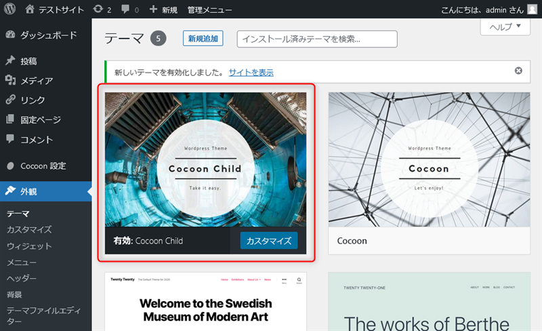Screen dimensions: 542x331
Task: Click the Cocoon 設定 circle icon
Action: click(10, 166)
